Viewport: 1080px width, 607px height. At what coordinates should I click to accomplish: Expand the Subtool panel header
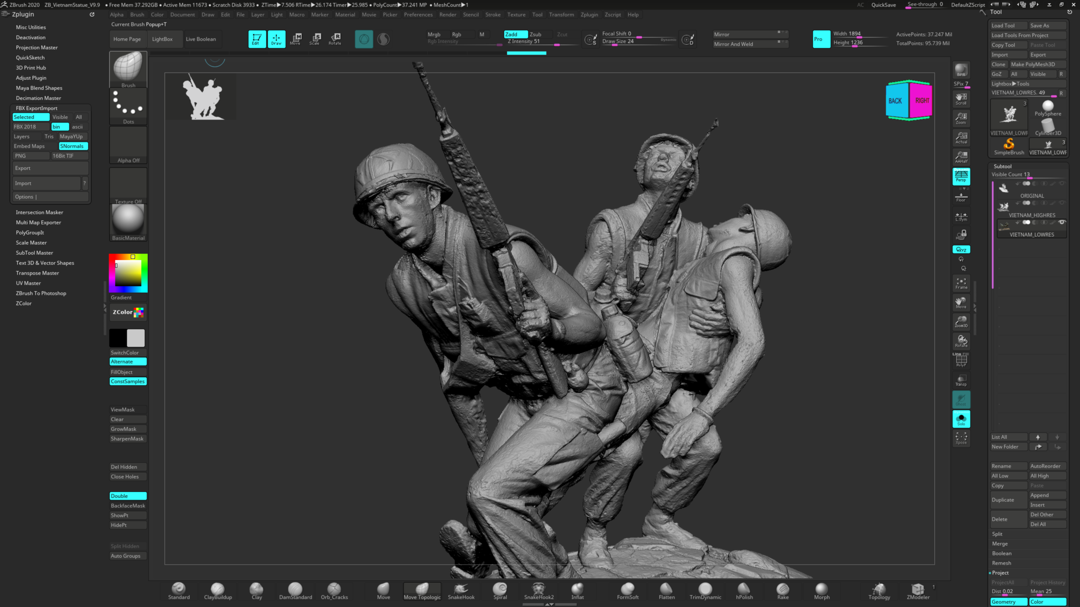tap(1003, 166)
